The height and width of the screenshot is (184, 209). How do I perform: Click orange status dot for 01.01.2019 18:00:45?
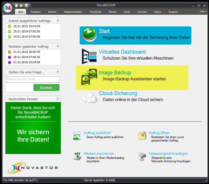[10, 52]
